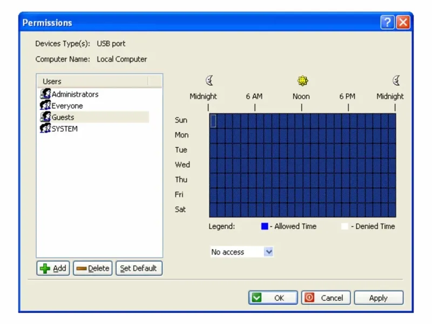Click the Sunday midnight cell in schedule grid
The image size is (432, 324).
click(213, 121)
